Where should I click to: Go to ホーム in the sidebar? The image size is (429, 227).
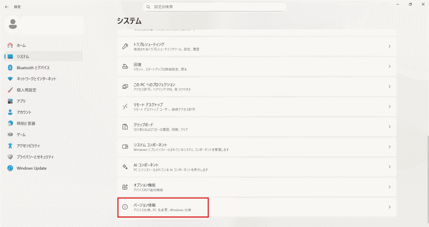click(44, 45)
